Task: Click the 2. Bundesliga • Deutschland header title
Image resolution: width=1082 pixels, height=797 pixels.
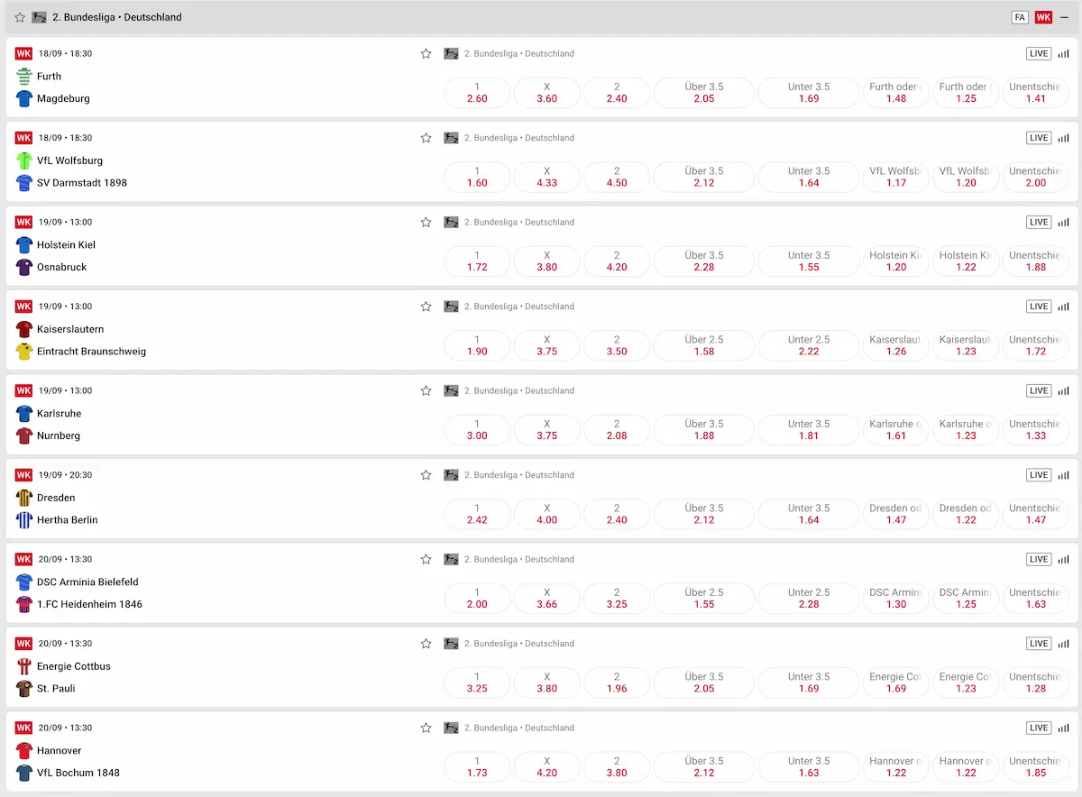Action: point(117,17)
